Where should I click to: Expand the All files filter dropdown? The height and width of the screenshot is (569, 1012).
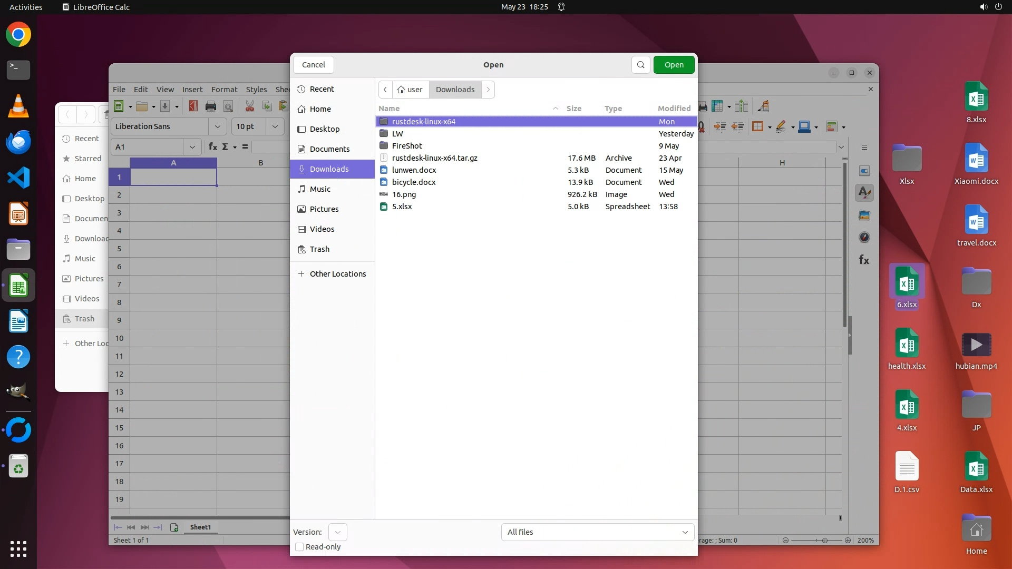597,532
